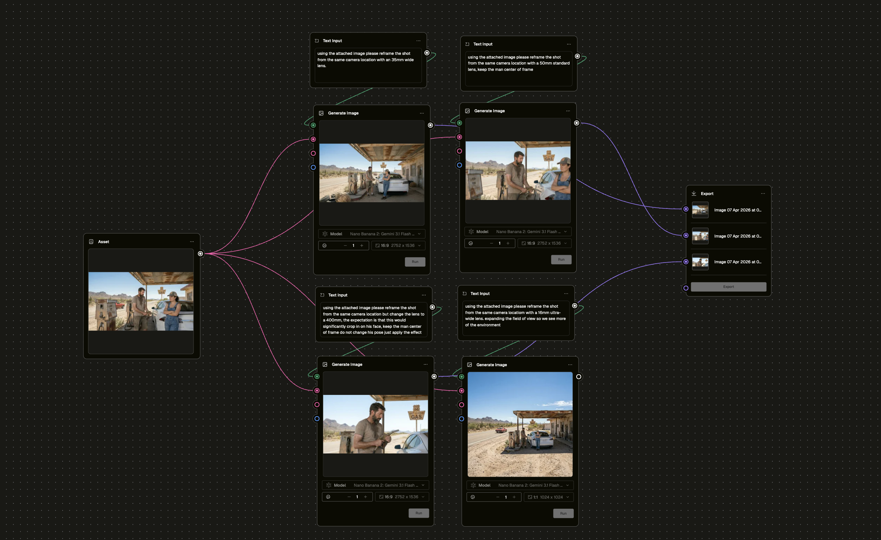Click the Asset node's header icon

[x=91, y=242]
